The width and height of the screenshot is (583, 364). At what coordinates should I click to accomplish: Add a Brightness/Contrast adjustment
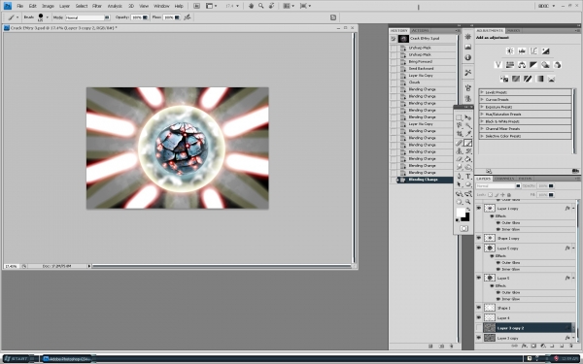(x=510, y=50)
